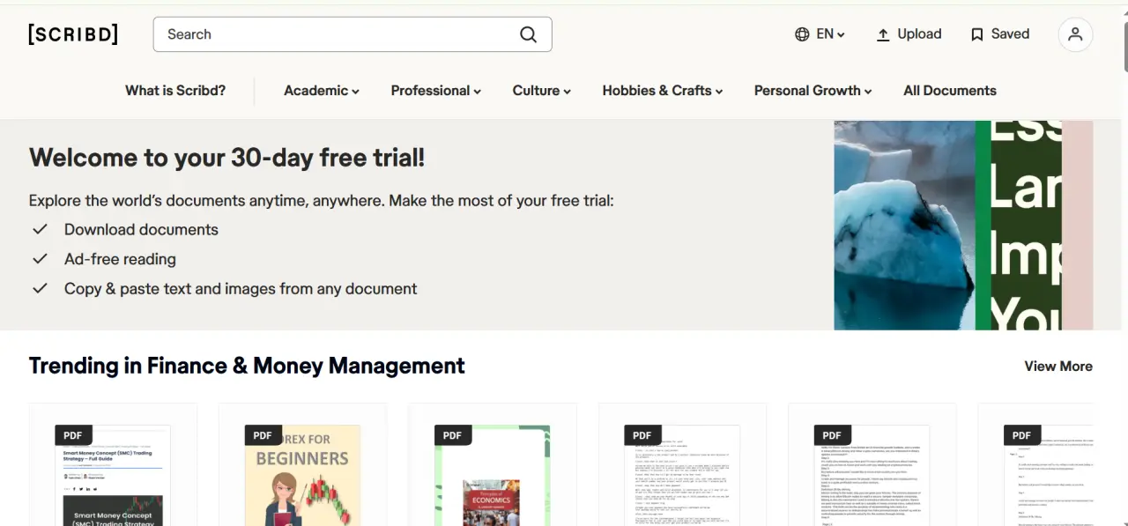Open the Saved link text
Viewport: 1128px width, 526px height.
(x=1010, y=34)
